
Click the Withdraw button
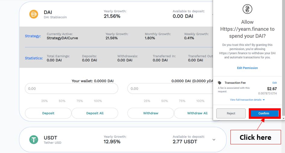point(150,113)
